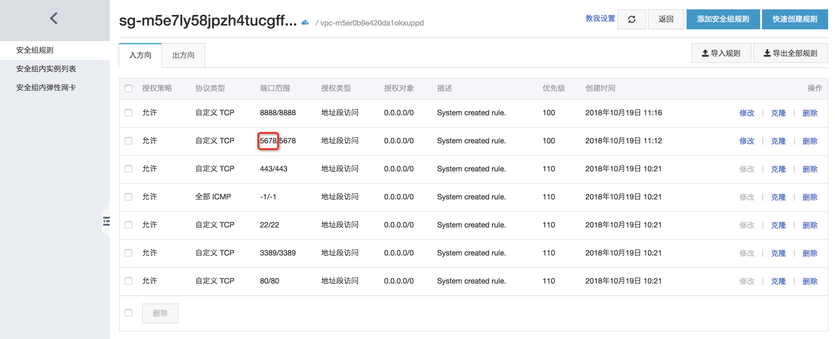Screen dimensions: 835x339
Task: Click the bottom batch 删除 button
Action: (x=160, y=313)
